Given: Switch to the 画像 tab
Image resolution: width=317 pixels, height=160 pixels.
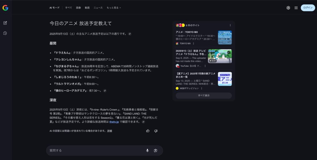Looking at the screenshot, I should pyautogui.click(x=78, y=8).
